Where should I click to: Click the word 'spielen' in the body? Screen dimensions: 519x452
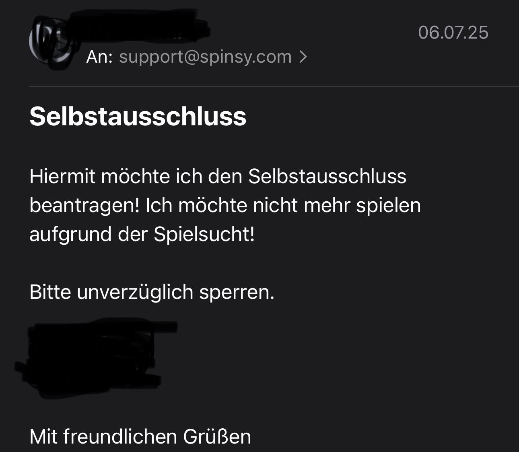pyautogui.click(x=388, y=206)
